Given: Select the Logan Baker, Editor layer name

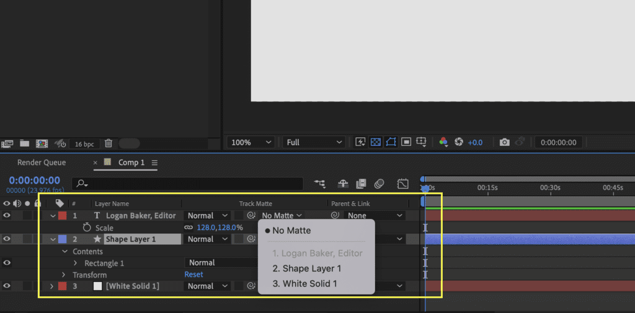Looking at the screenshot, I should (x=141, y=216).
